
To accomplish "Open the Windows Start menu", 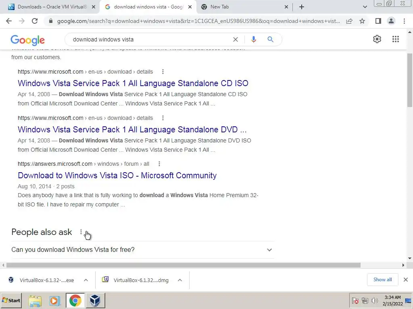I will coord(11,301).
